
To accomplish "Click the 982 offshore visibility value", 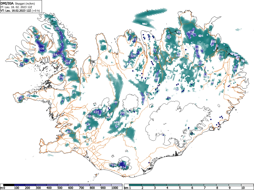I will (x=145, y=24).
